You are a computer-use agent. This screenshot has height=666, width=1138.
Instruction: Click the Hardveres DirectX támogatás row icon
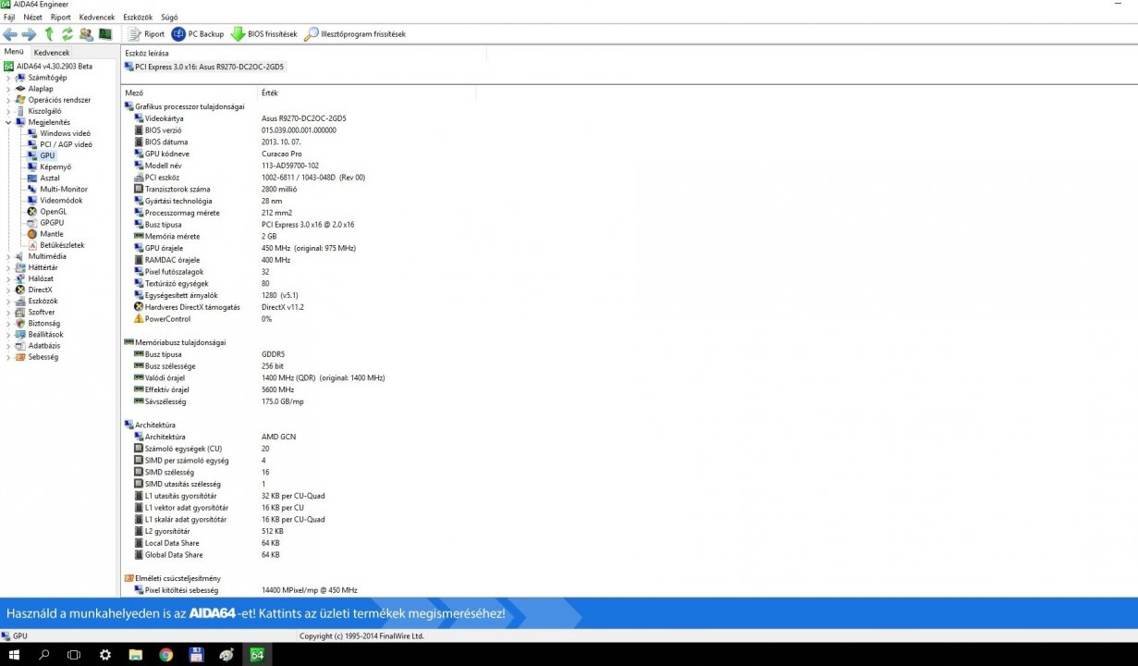tap(139, 306)
